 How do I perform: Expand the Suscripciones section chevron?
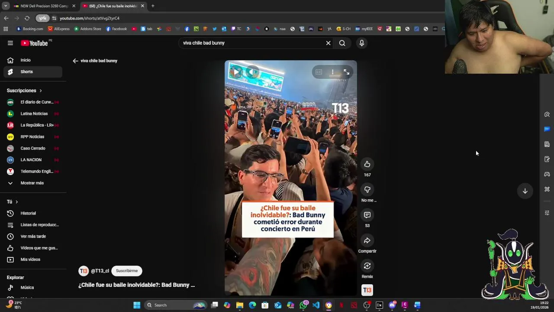click(41, 91)
